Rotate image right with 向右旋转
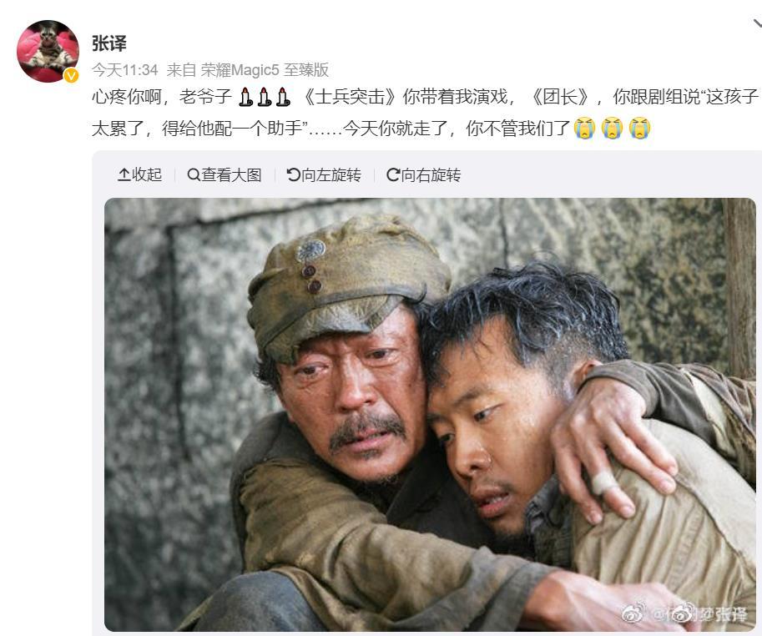 (423, 174)
